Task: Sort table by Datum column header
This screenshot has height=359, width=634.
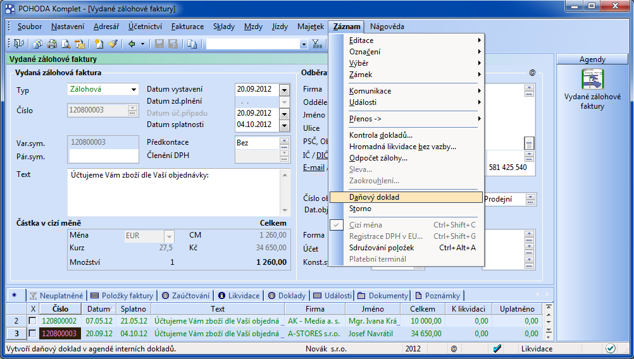Action: (99, 309)
